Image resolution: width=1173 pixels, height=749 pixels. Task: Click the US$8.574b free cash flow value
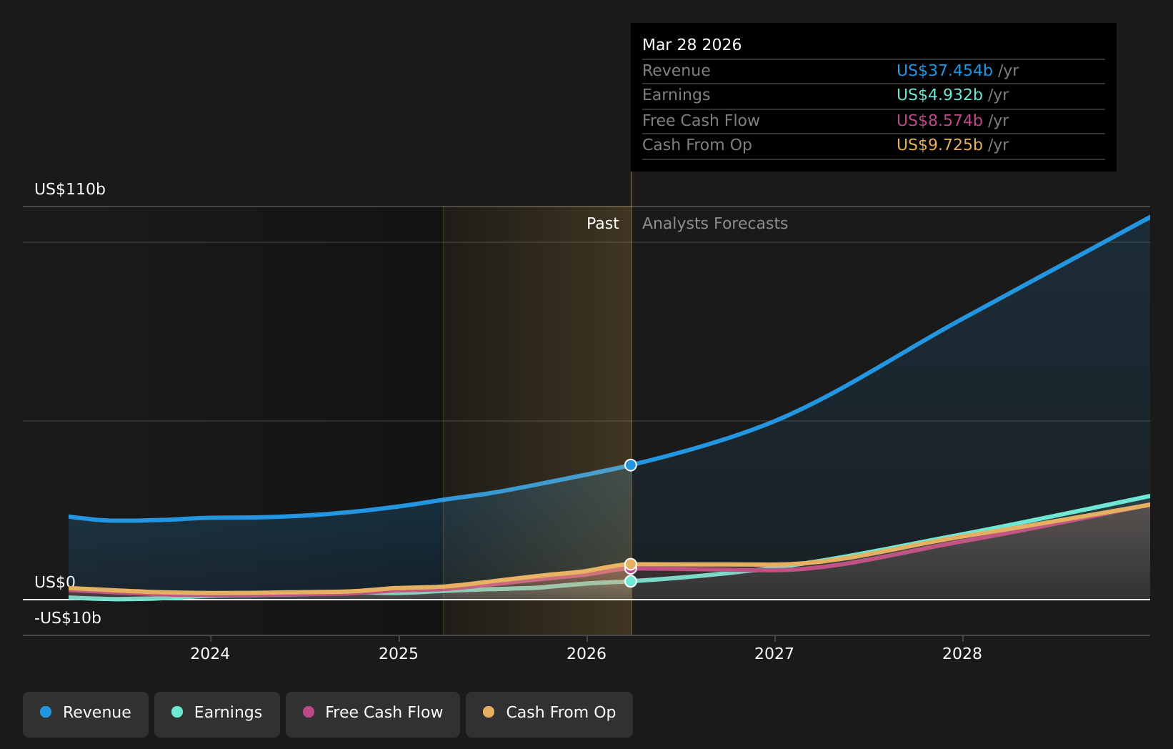click(939, 121)
